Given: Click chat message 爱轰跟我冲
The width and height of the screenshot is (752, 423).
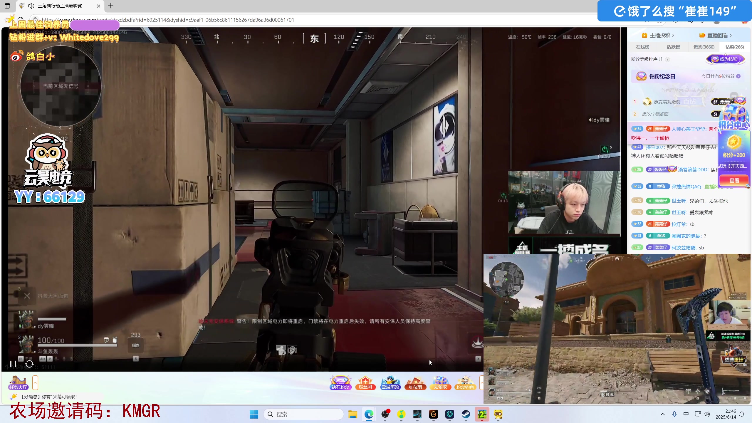Looking at the screenshot, I should 701,213.
